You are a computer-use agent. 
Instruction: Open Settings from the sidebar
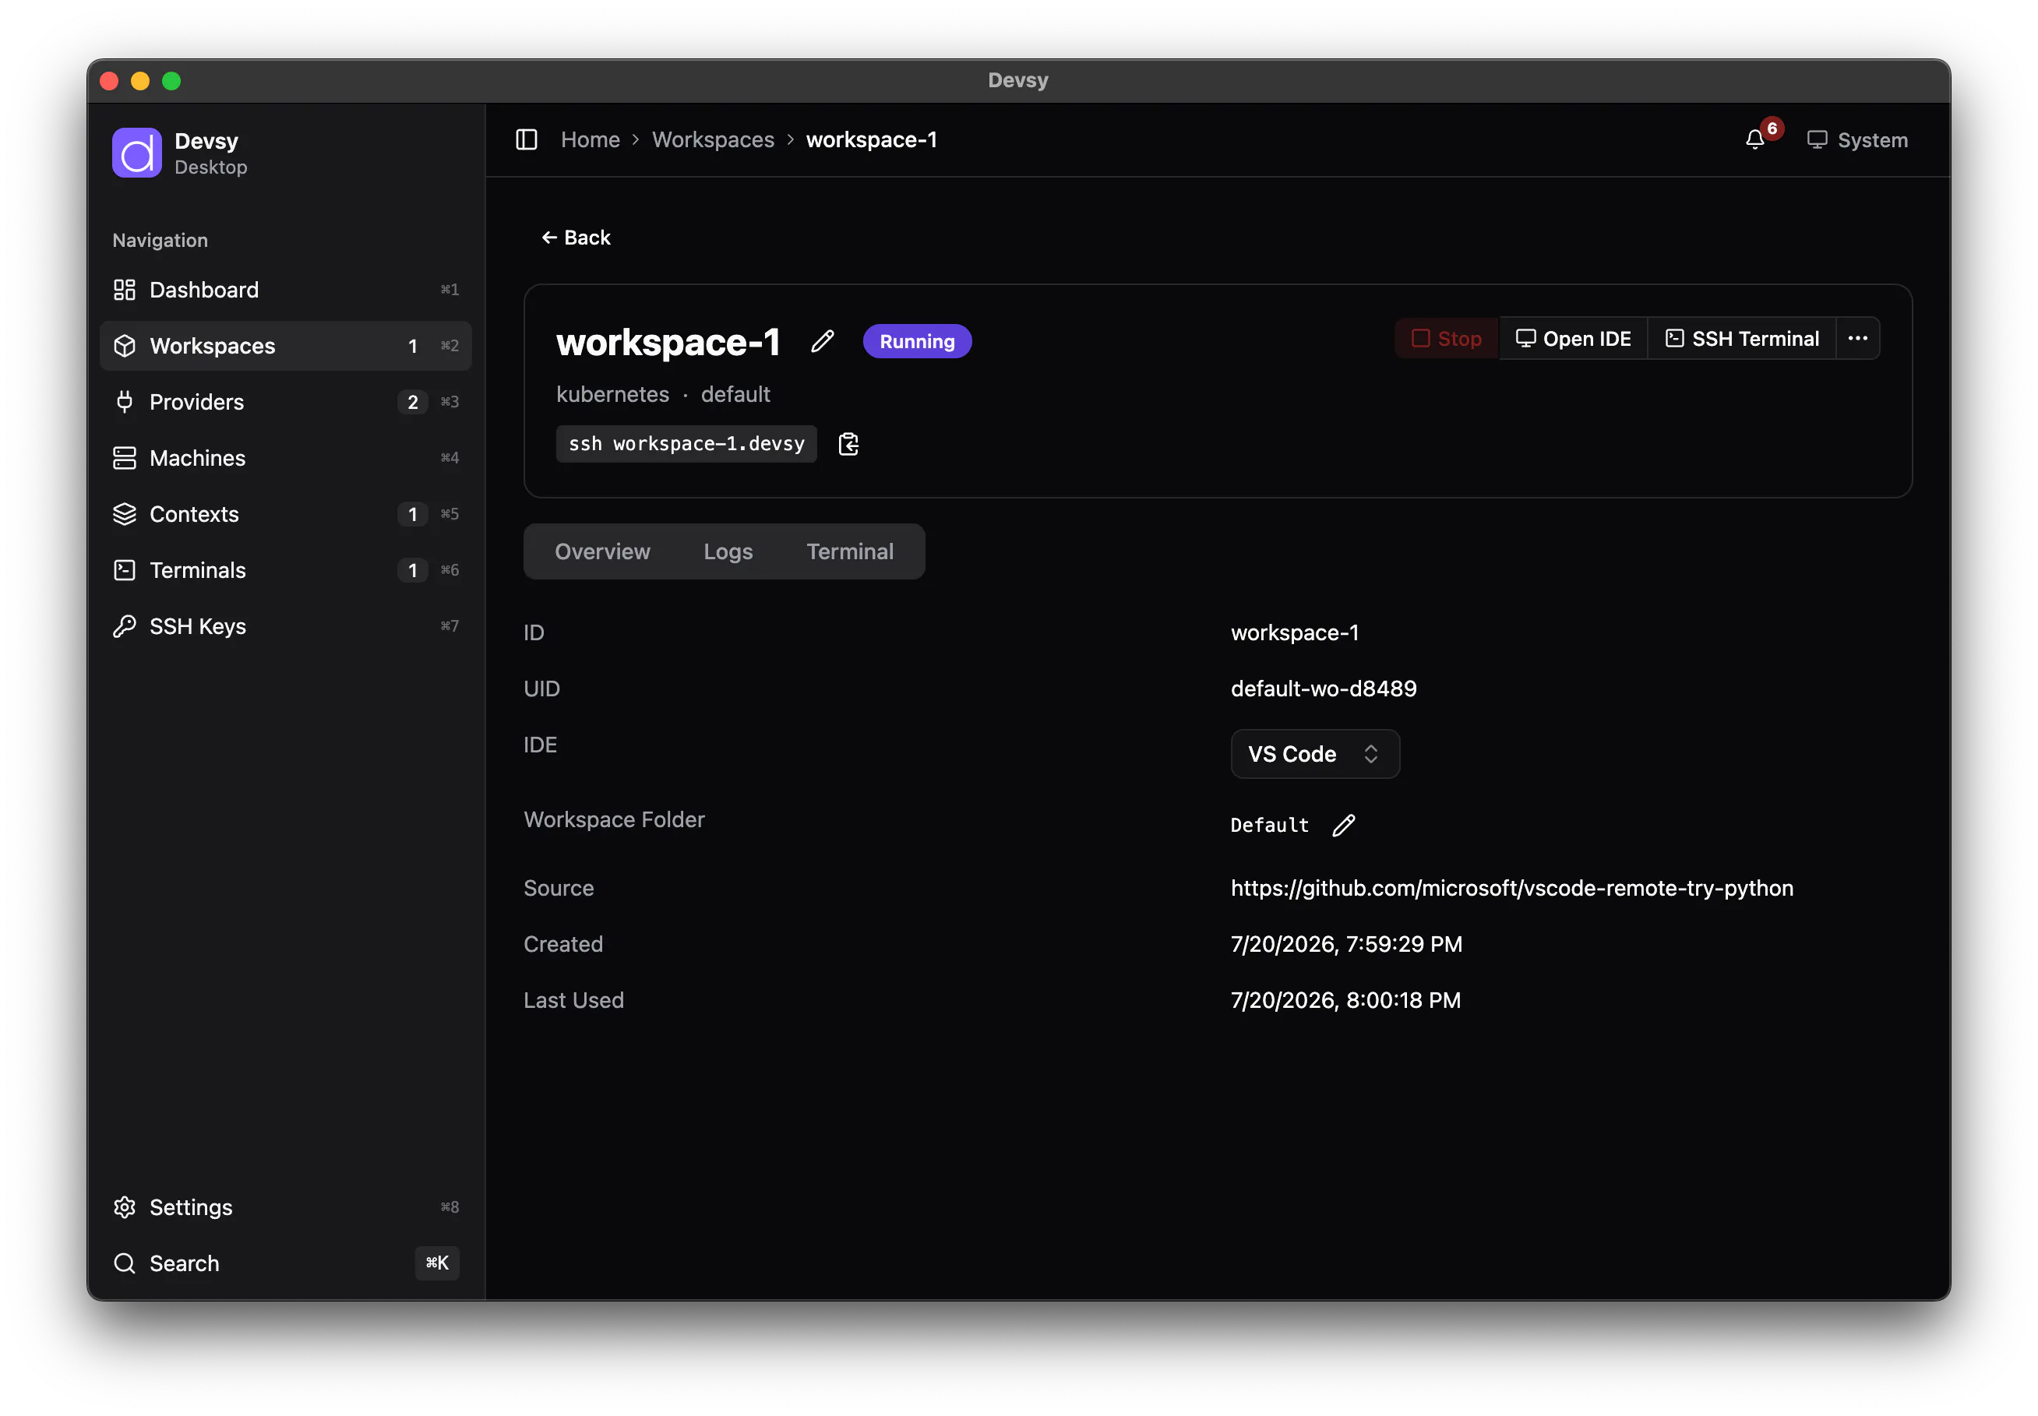coord(286,1206)
